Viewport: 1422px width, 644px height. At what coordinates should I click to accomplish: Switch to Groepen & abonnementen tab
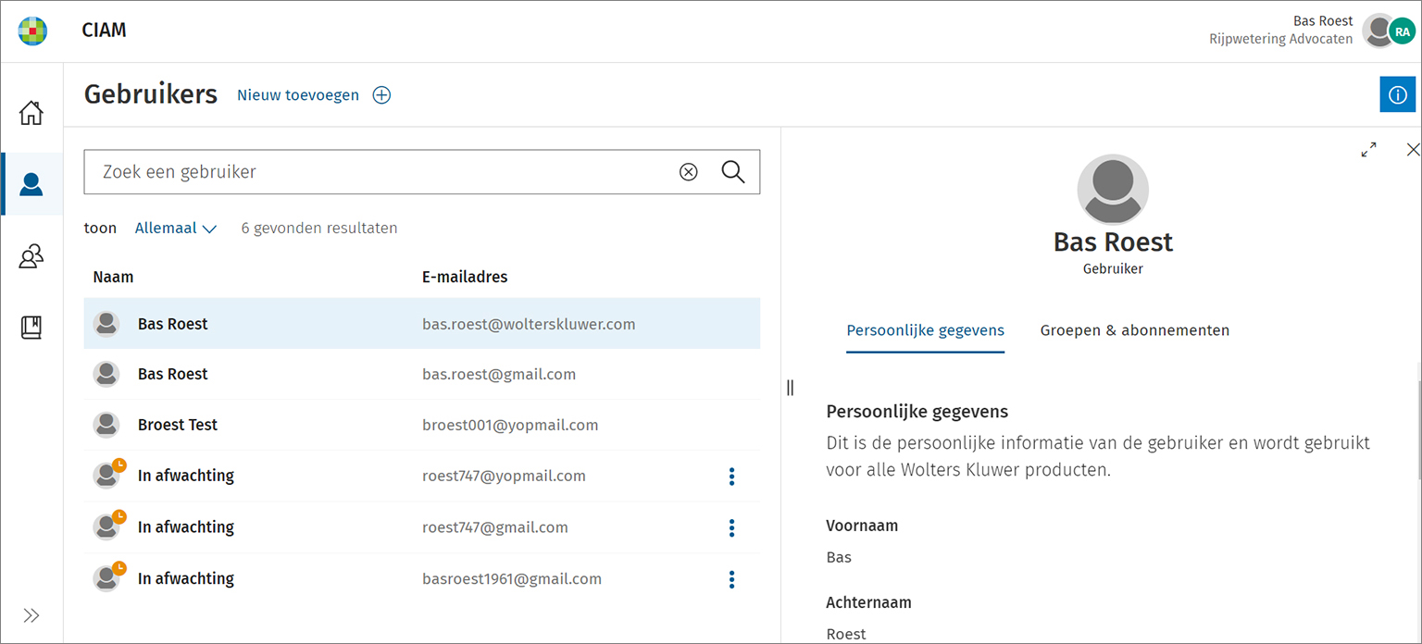click(1134, 330)
